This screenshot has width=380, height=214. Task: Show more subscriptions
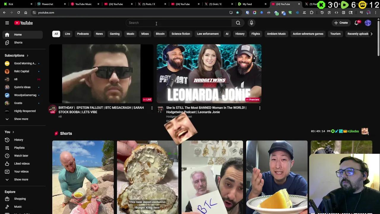coord(23,119)
